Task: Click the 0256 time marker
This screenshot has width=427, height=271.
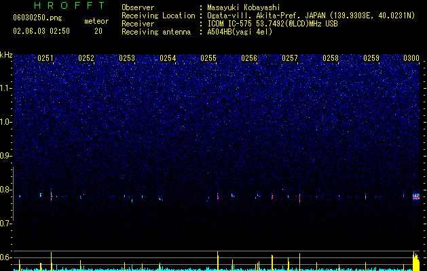Action: point(249,58)
